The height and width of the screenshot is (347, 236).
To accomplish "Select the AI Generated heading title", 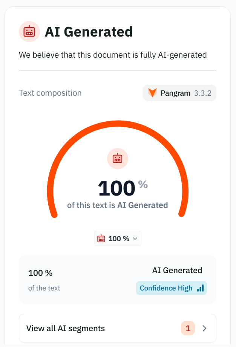I will 89,32.
